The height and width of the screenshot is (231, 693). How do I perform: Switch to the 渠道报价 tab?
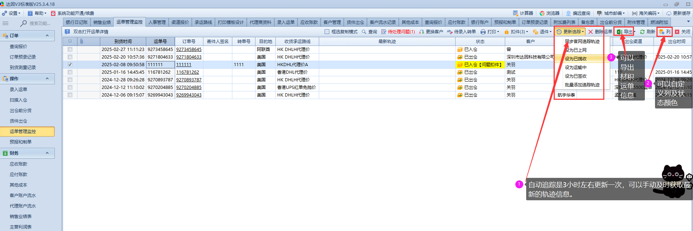(180, 22)
